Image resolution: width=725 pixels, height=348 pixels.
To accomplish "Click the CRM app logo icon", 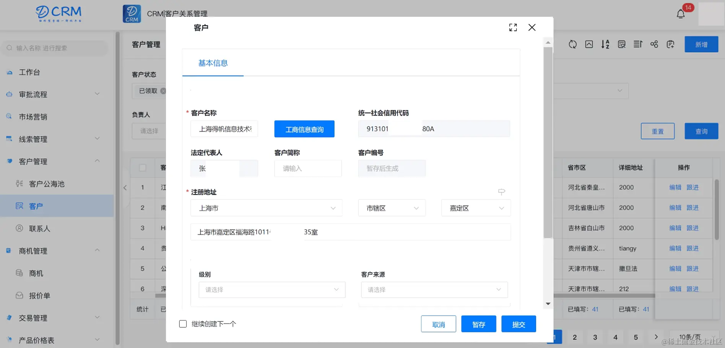I will [x=132, y=14].
